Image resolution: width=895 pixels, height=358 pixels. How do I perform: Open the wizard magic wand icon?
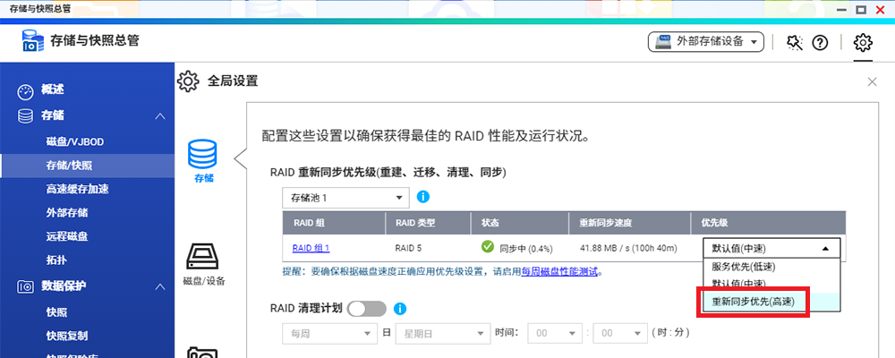pyautogui.click(x=795, y=42)
